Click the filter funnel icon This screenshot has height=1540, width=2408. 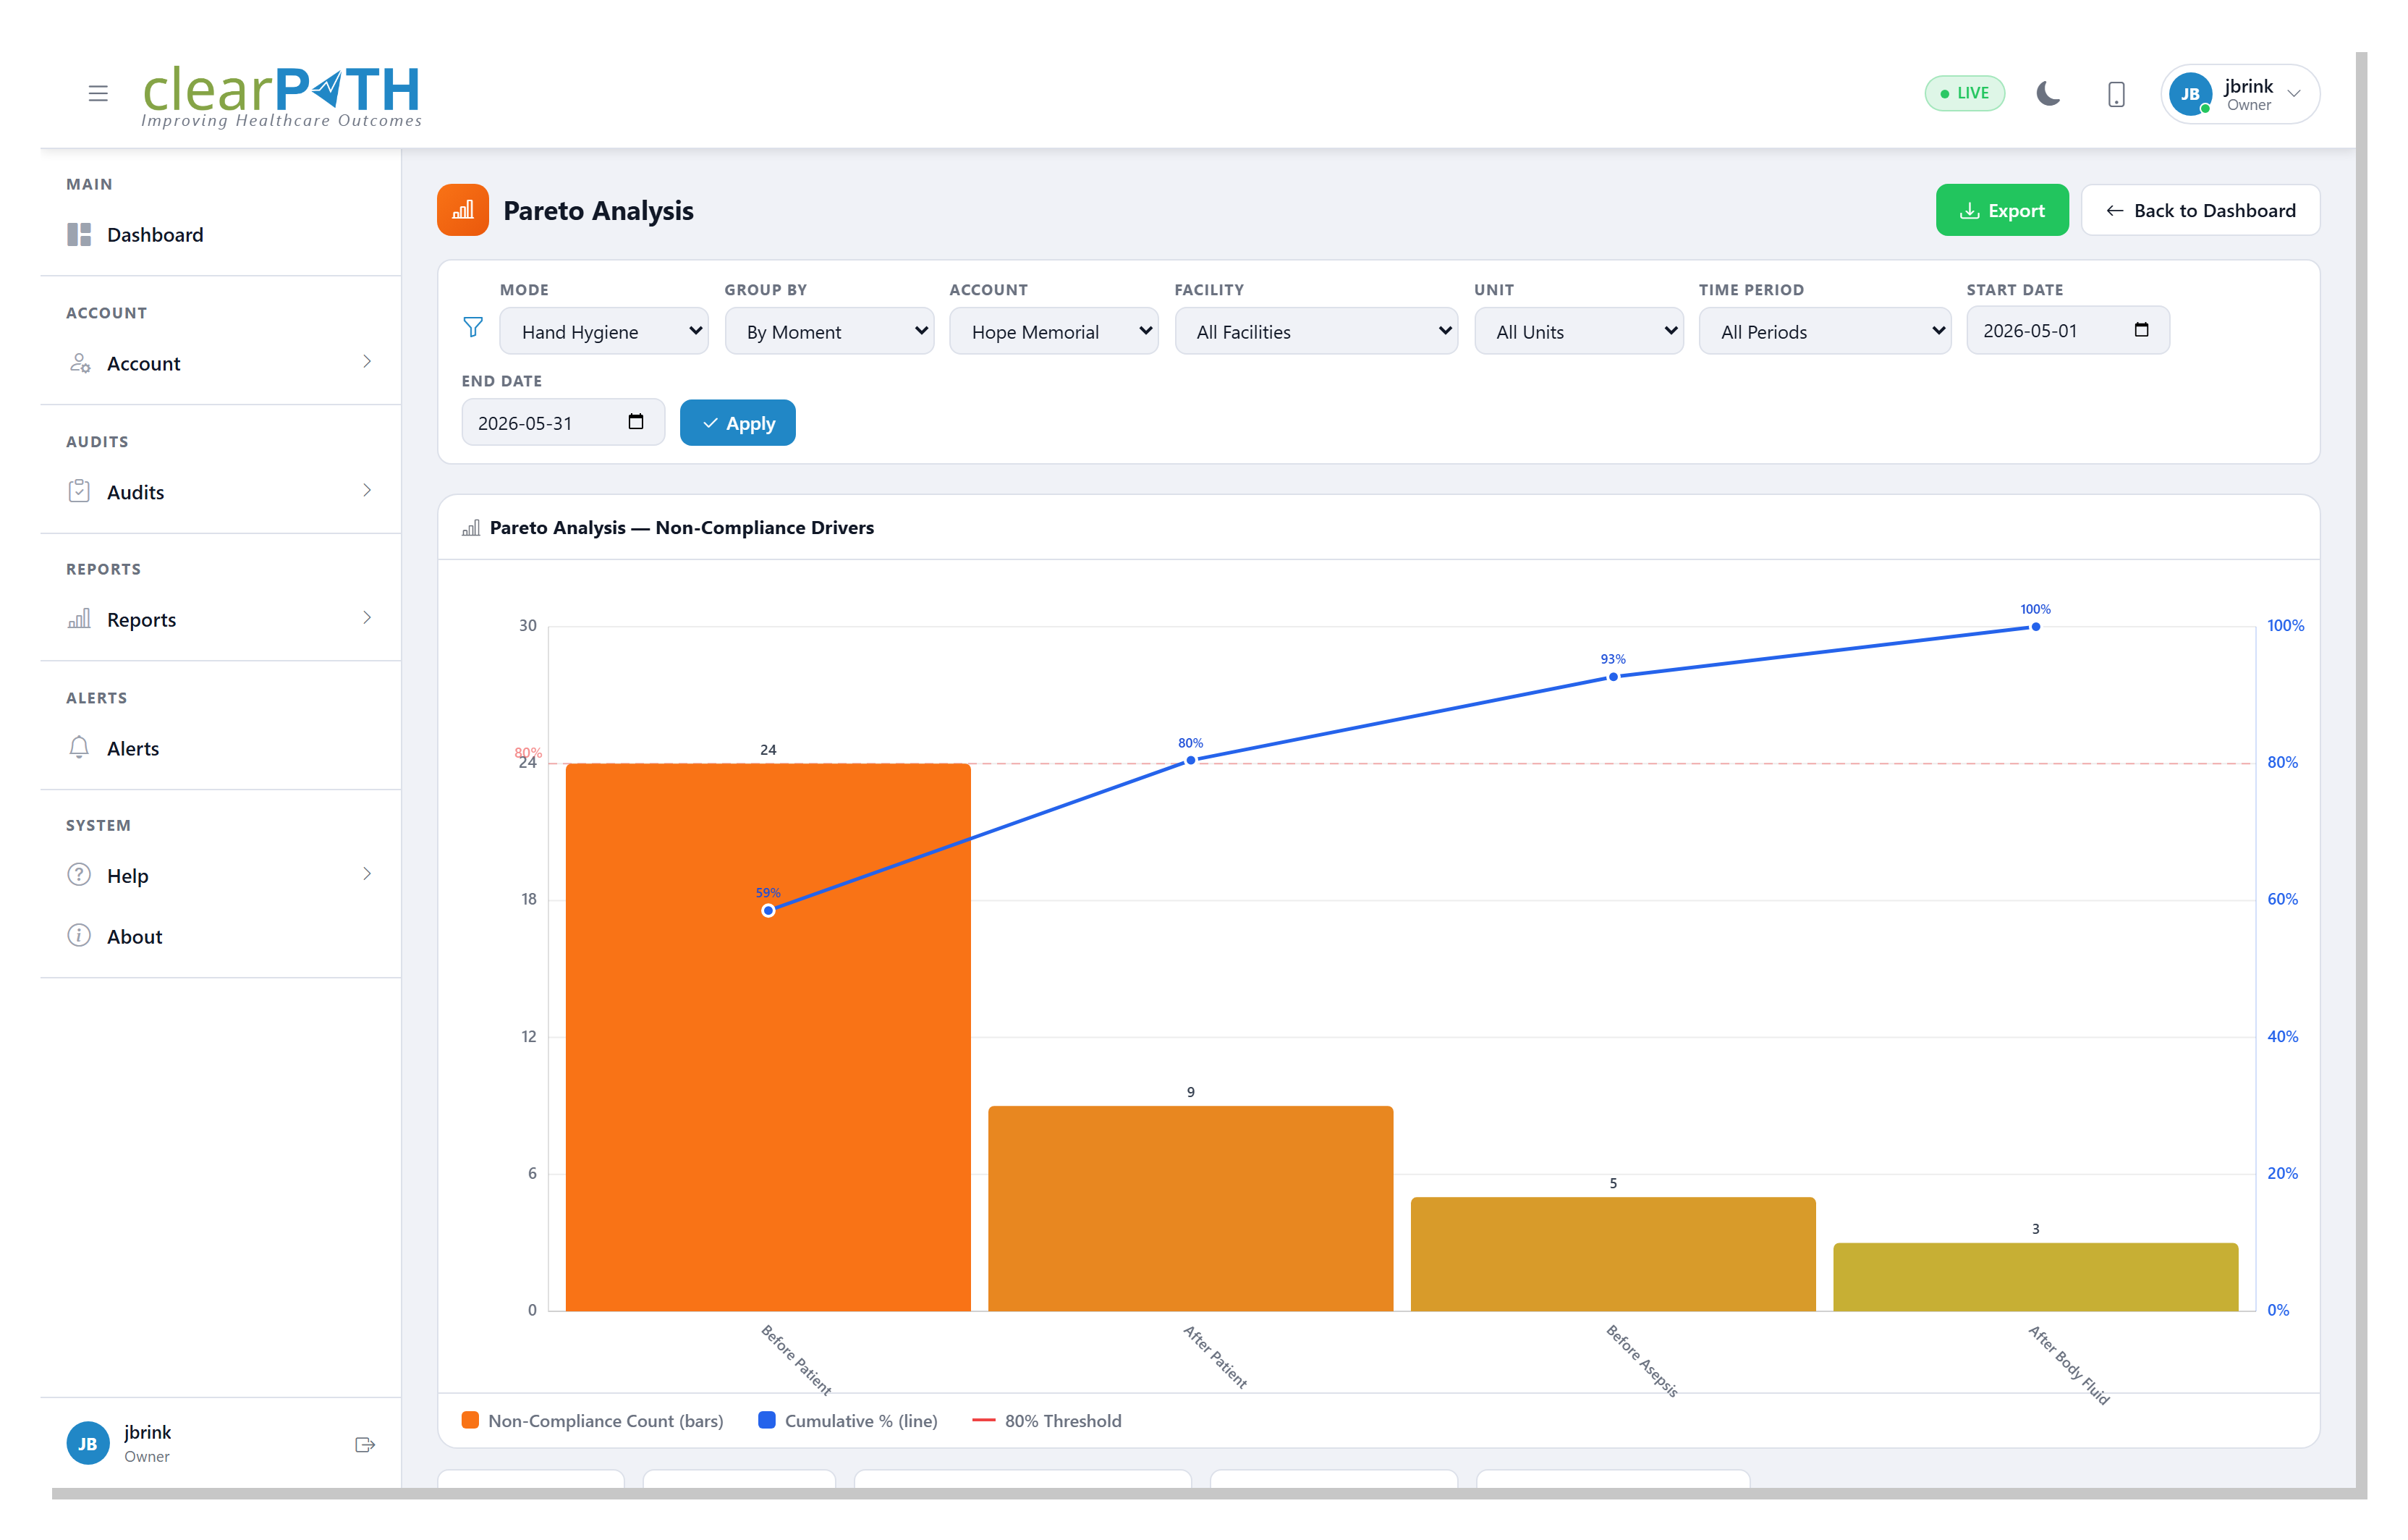[473, 328]
